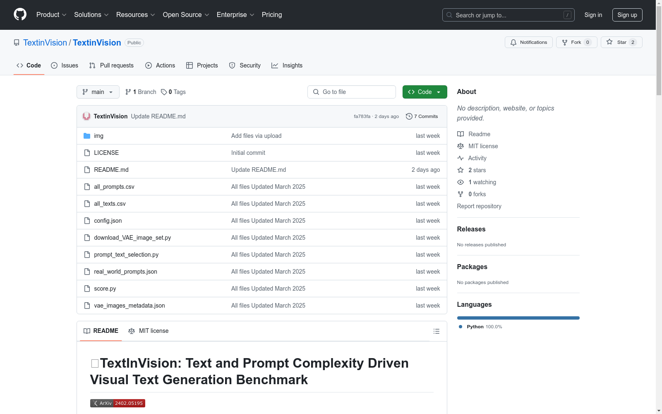This screenshot has width=662, height=414.
Task: Open the fa783fa commit hash link
Action: click(x=362, y=116)
